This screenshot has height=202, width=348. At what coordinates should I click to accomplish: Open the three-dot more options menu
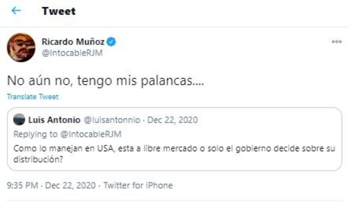(337, 42)
